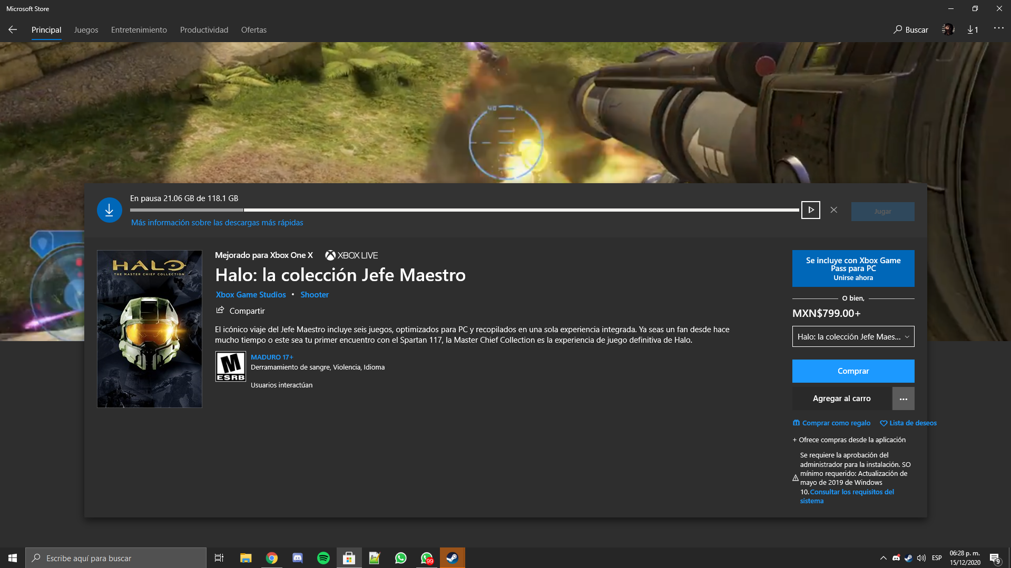Open the Principal tab

(46, 30)
